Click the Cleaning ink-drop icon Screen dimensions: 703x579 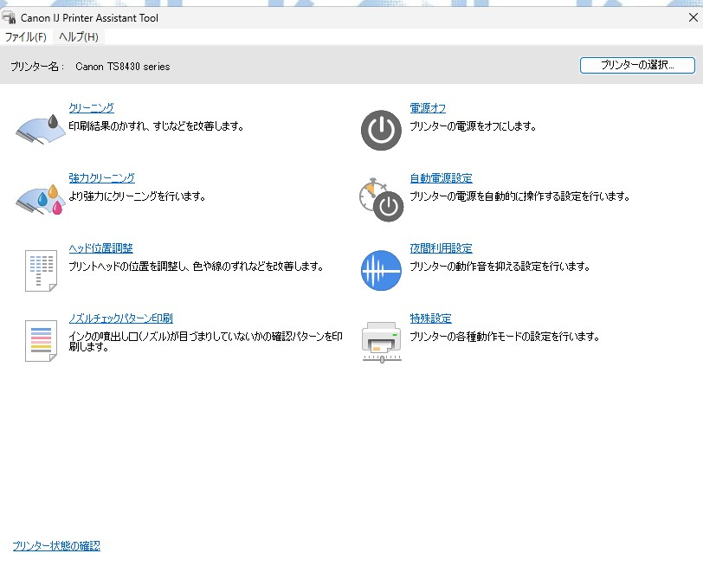click(x=41, y=129)
